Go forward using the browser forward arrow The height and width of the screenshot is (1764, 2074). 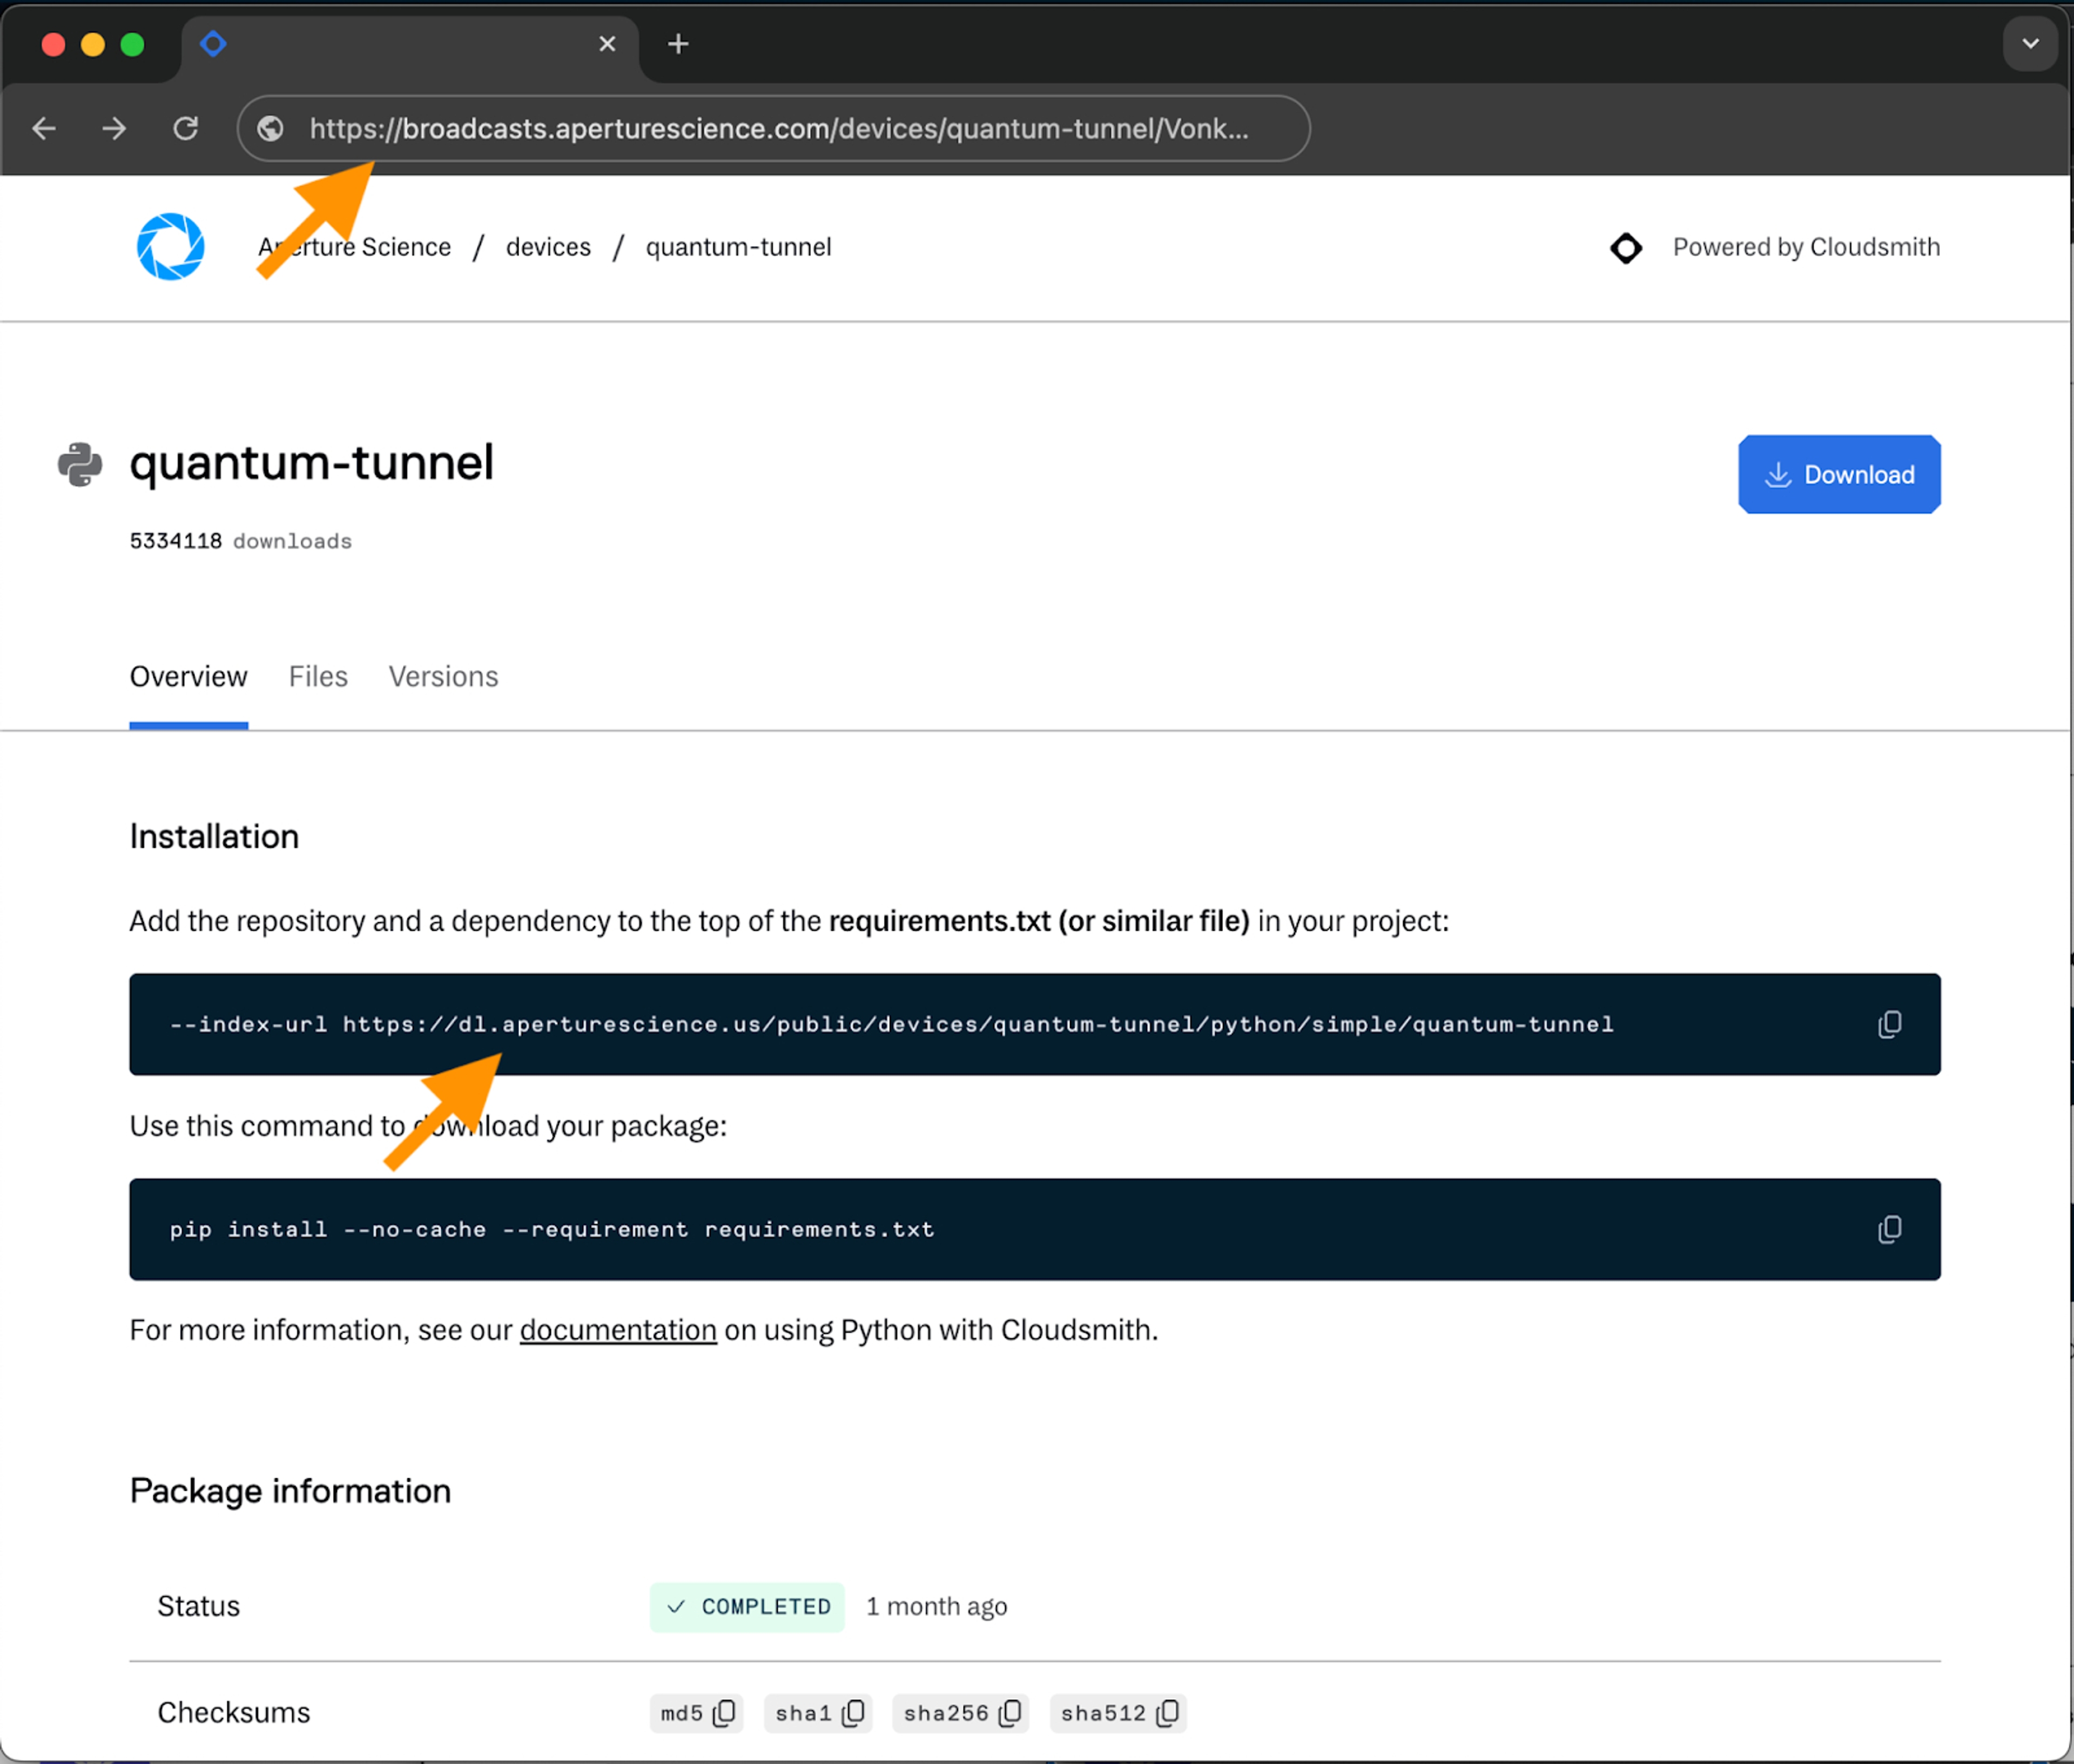coord(114,129)
